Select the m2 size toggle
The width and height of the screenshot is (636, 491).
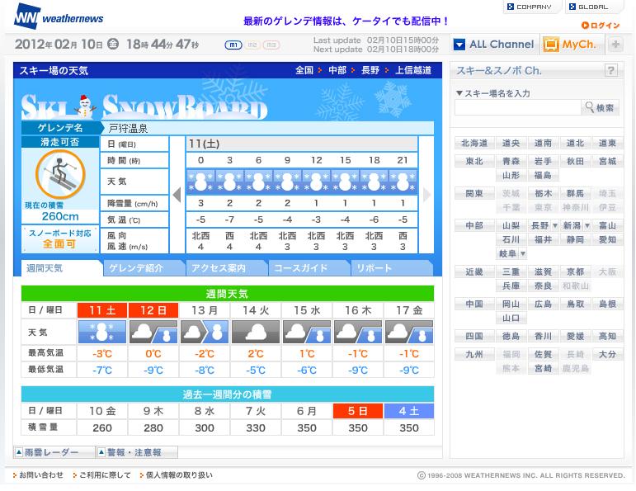coord(252,45)
